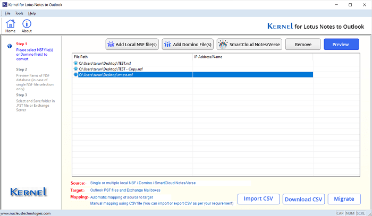Click the Step 3 heading in sidebar
The width and height of the screenshot is (372, 216).
22,95
